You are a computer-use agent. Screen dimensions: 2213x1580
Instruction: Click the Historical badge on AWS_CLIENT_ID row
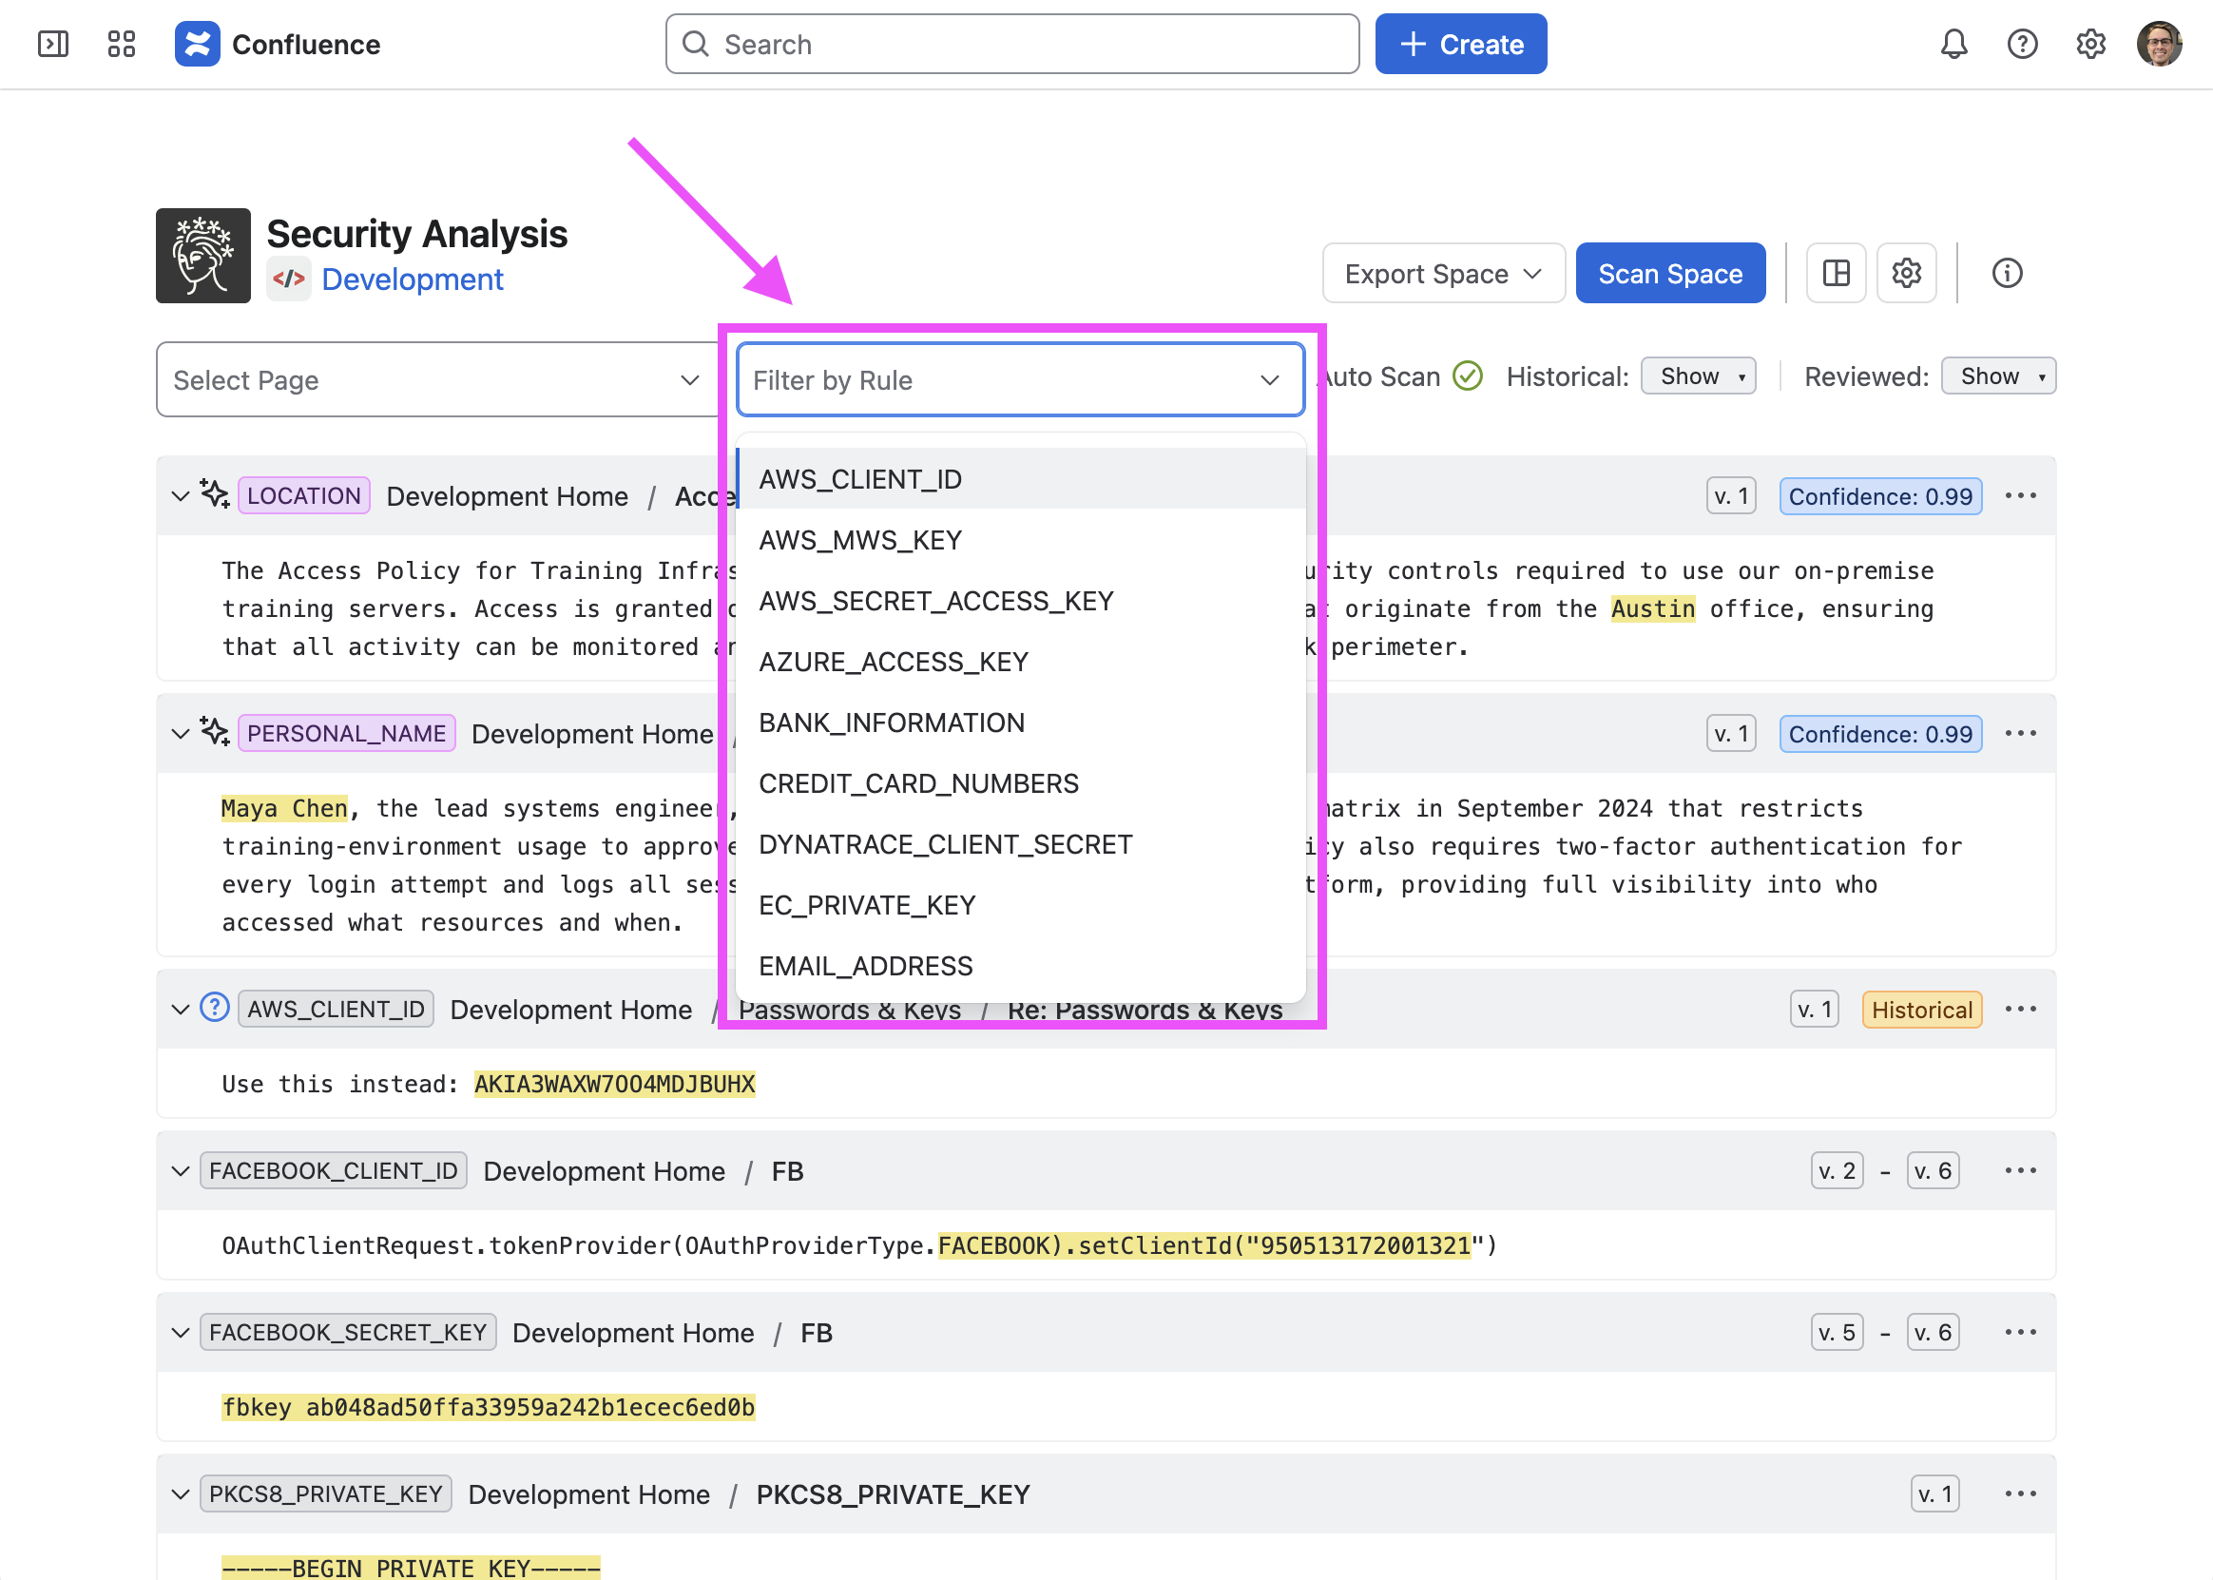tap(1922, 1009)
